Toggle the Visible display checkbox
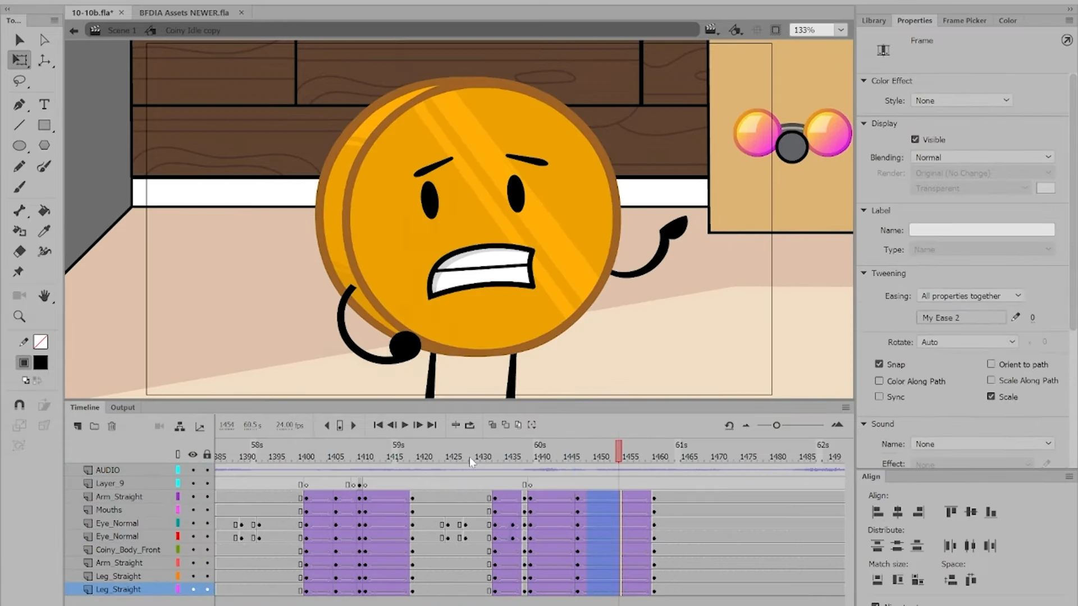Screen dimensions: 1078x606 point(915,139)
